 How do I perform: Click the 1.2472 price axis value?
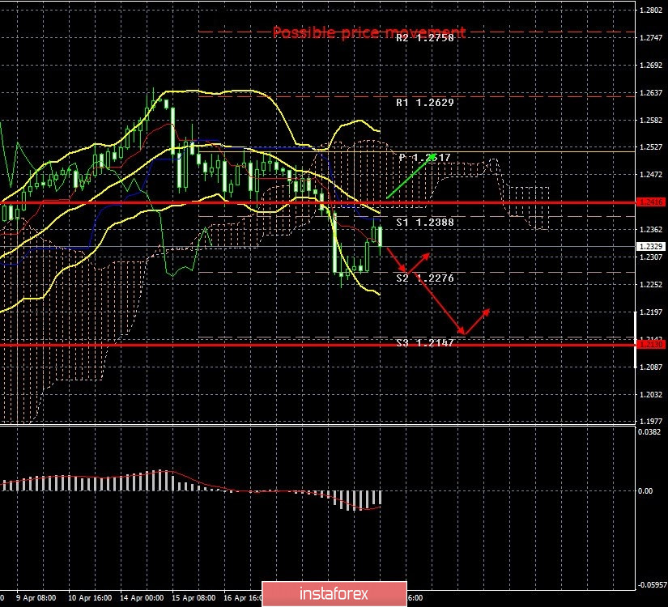coord(651,174)
